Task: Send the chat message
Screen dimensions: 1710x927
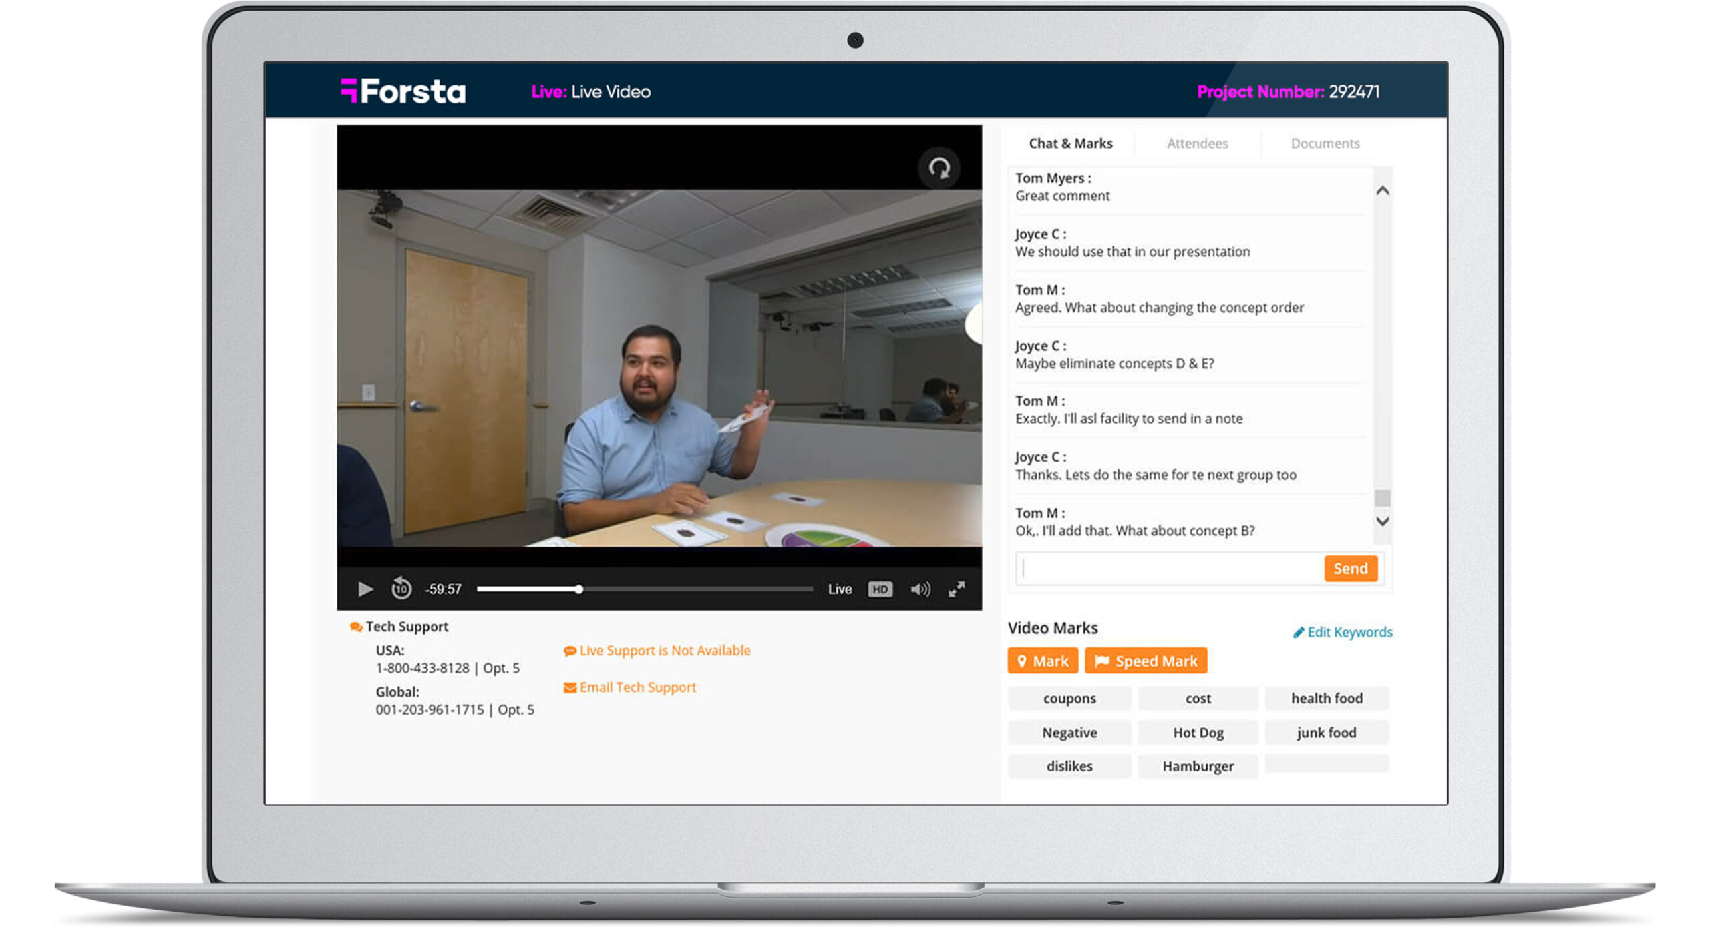Action: 1350,569
